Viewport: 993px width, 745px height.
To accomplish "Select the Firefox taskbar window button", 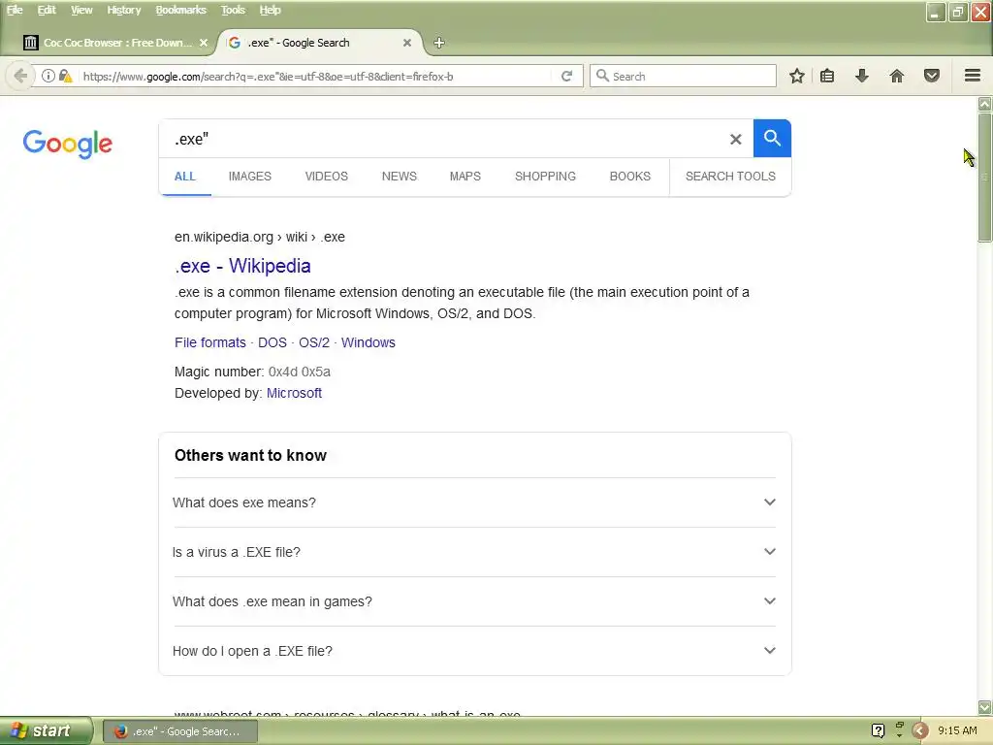I will click(179, 731).
